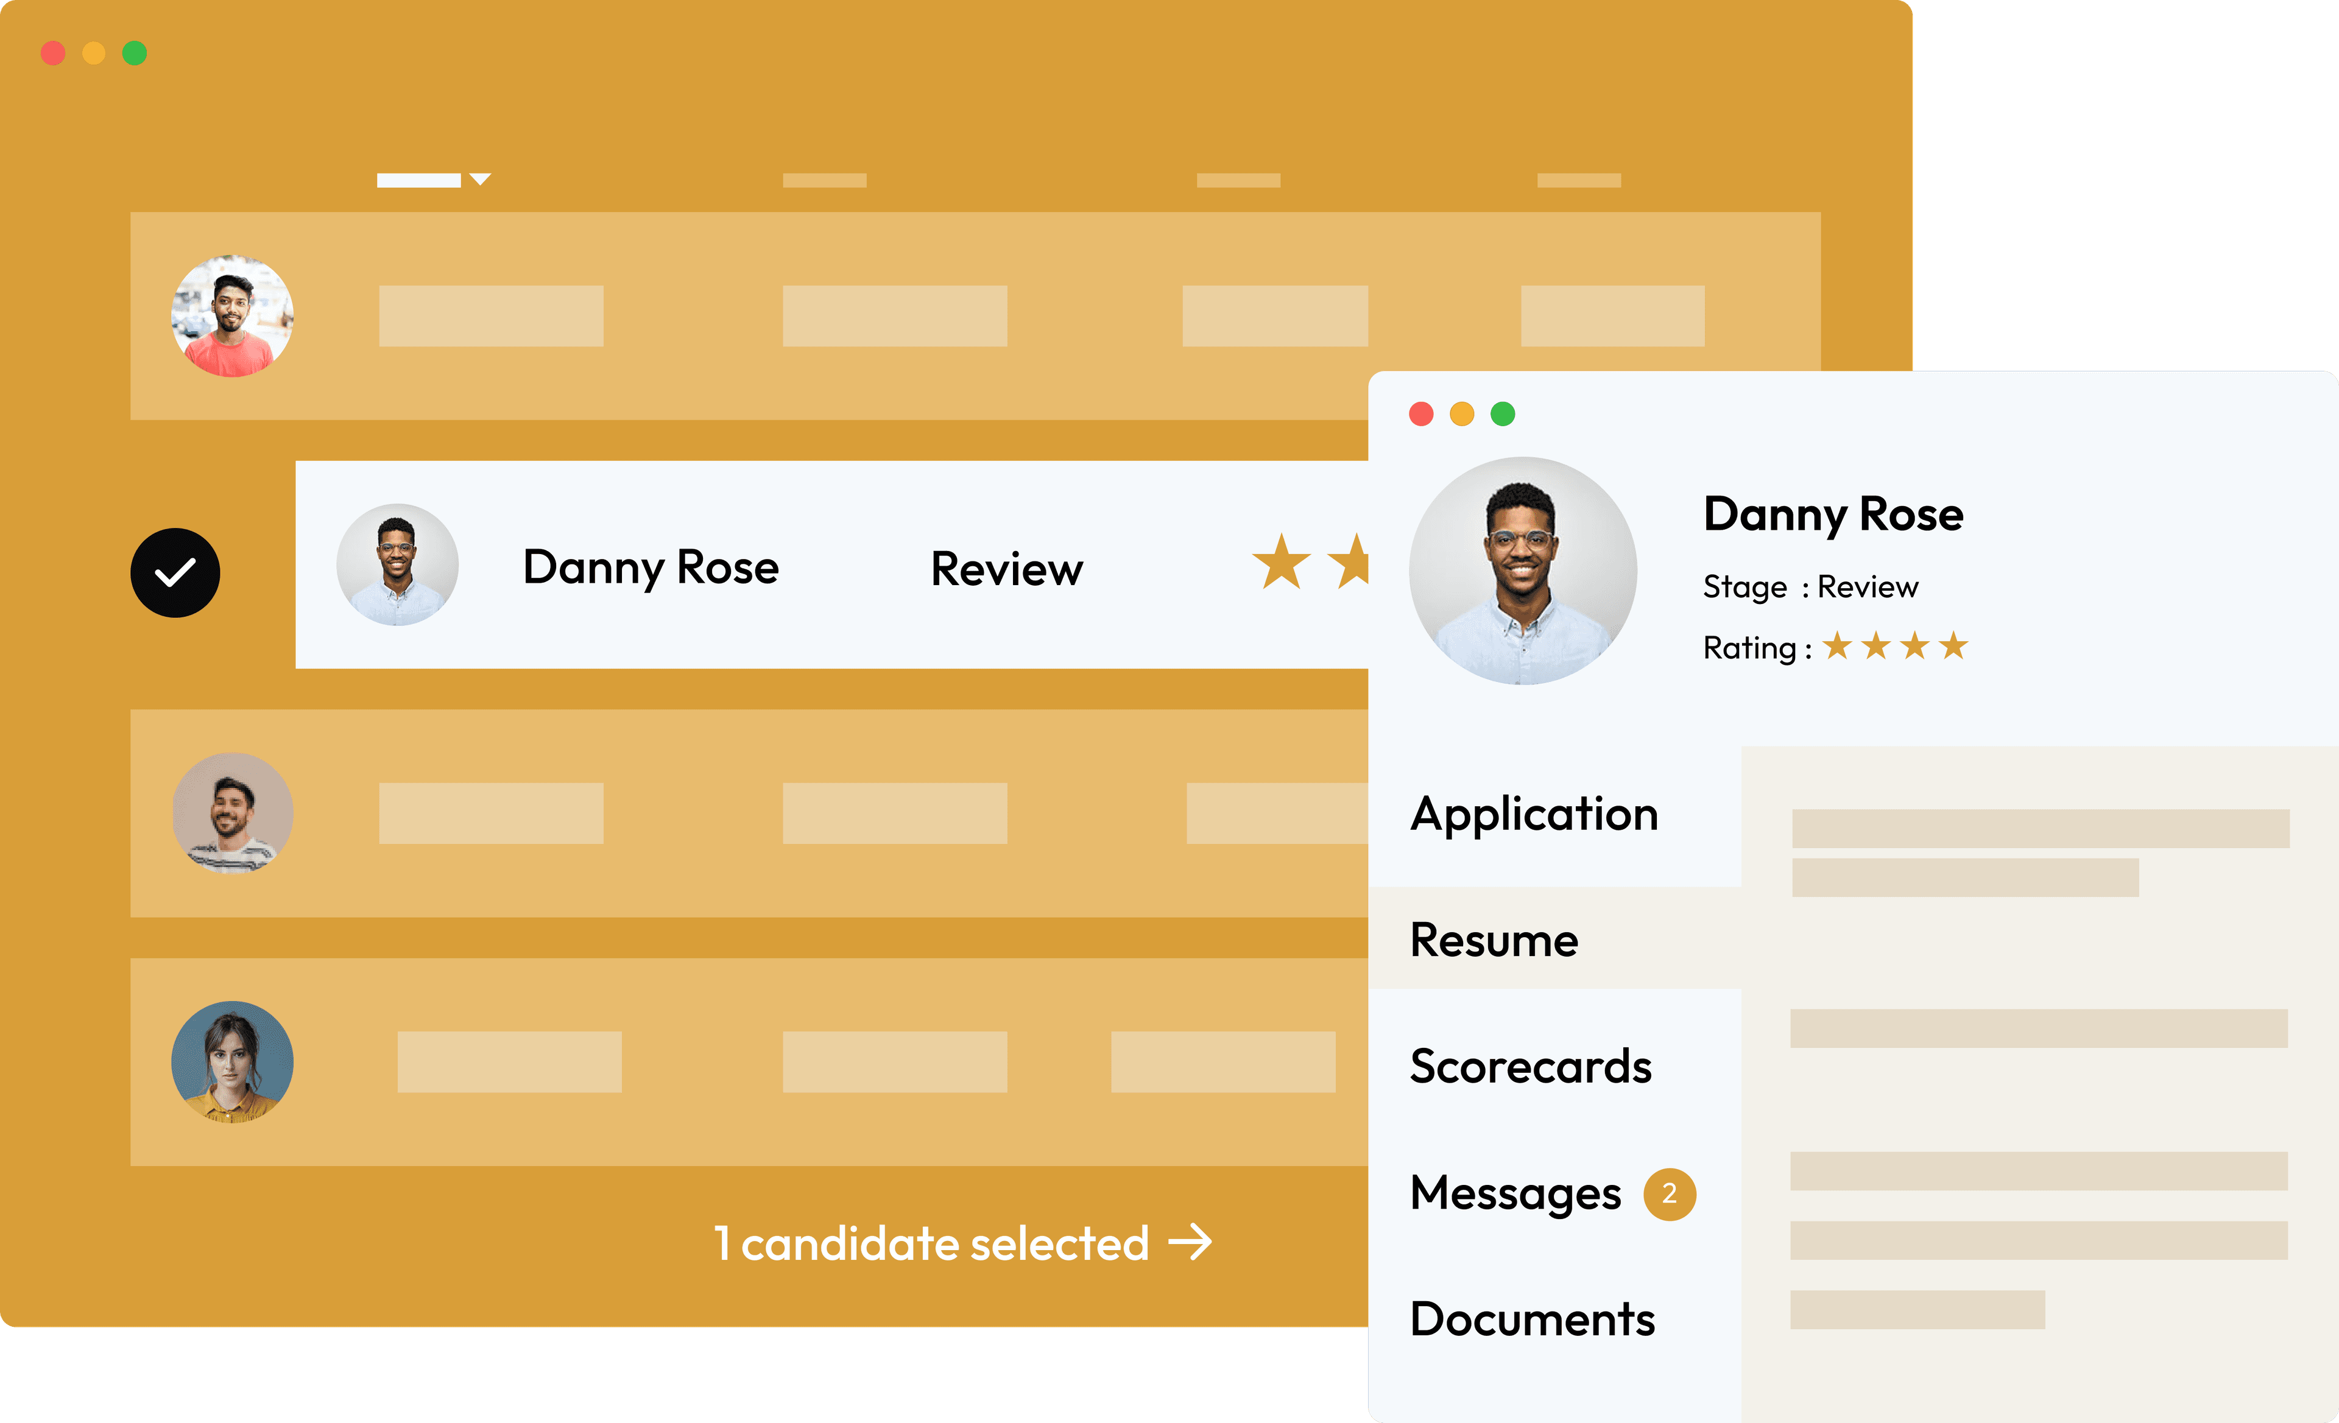Image resolution: width=2339 pixels, height=1423 pixels.
Task: Uncheck the black checkmark beside Danny Rose
Action: [175, 572]
